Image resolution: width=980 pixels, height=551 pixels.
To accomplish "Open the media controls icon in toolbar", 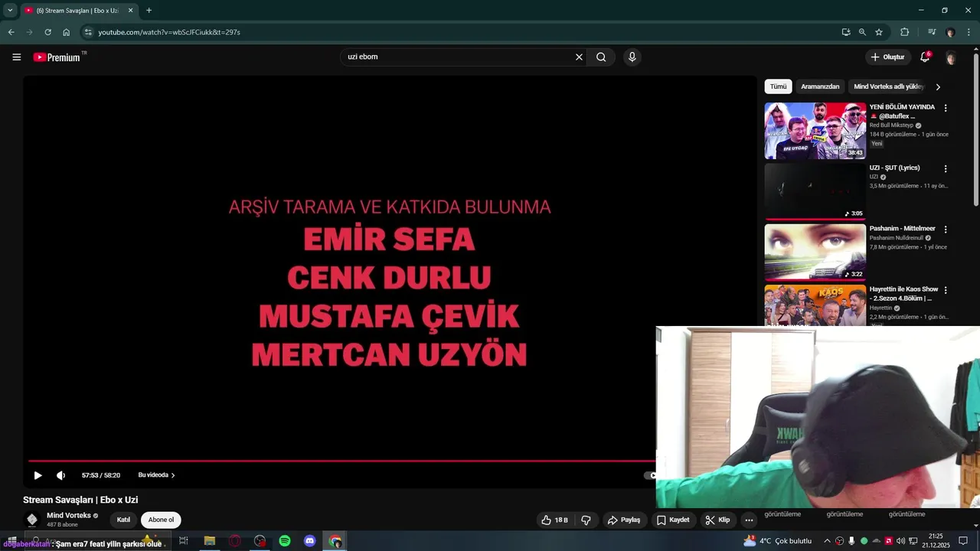I will (932, 32).
